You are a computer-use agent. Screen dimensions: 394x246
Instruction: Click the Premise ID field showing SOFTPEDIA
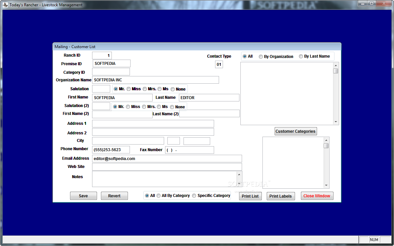pos(111,64)
